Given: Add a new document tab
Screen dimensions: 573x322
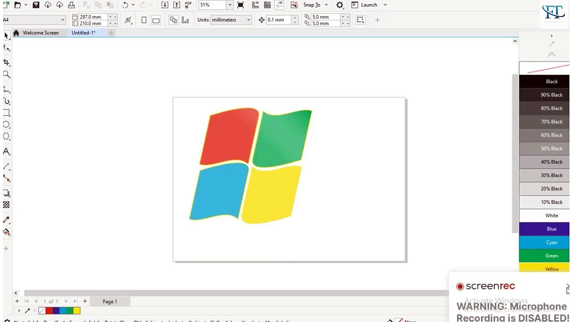Looking at the screenshot, I should coord(111,33).
